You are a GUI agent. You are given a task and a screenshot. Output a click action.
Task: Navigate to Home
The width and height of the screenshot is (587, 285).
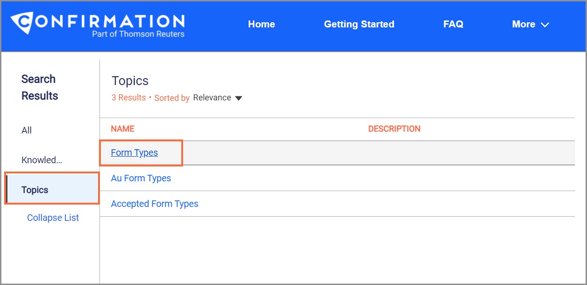click(261, 24)
